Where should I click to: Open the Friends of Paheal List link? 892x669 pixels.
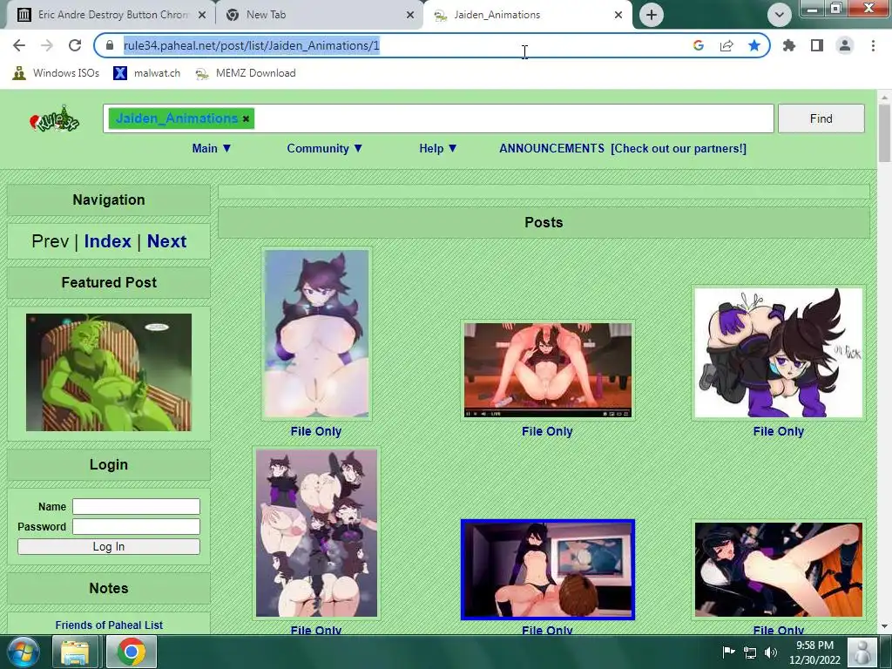(x=109, y=625)
